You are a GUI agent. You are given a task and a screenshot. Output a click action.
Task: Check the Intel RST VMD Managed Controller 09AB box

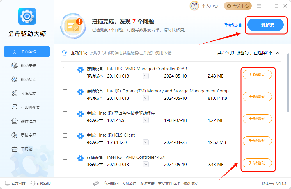point(65,69)
